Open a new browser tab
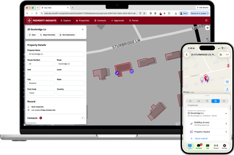The height and width of the screenshot is (155, 234). coord(72,8)
